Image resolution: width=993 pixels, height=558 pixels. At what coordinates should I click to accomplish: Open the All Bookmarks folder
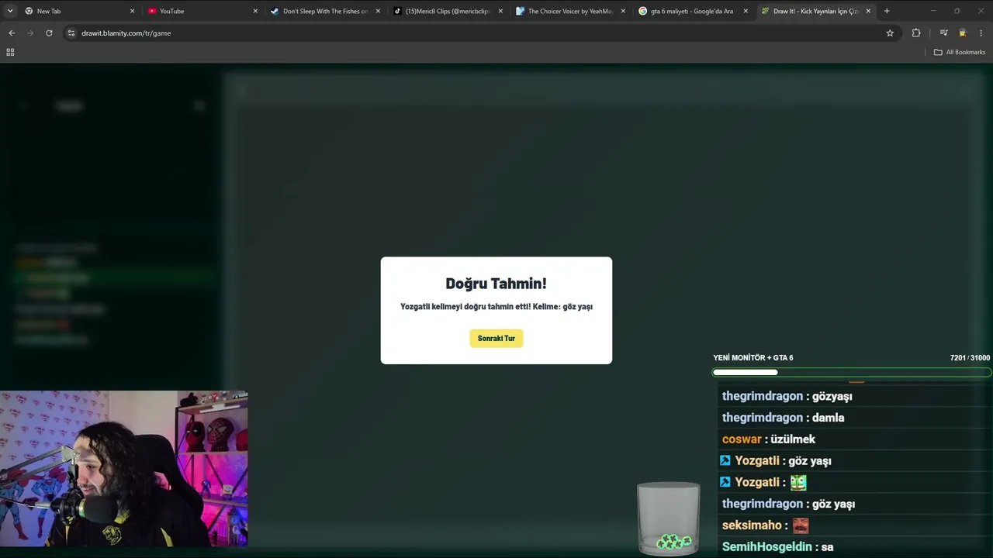[960, 52]
